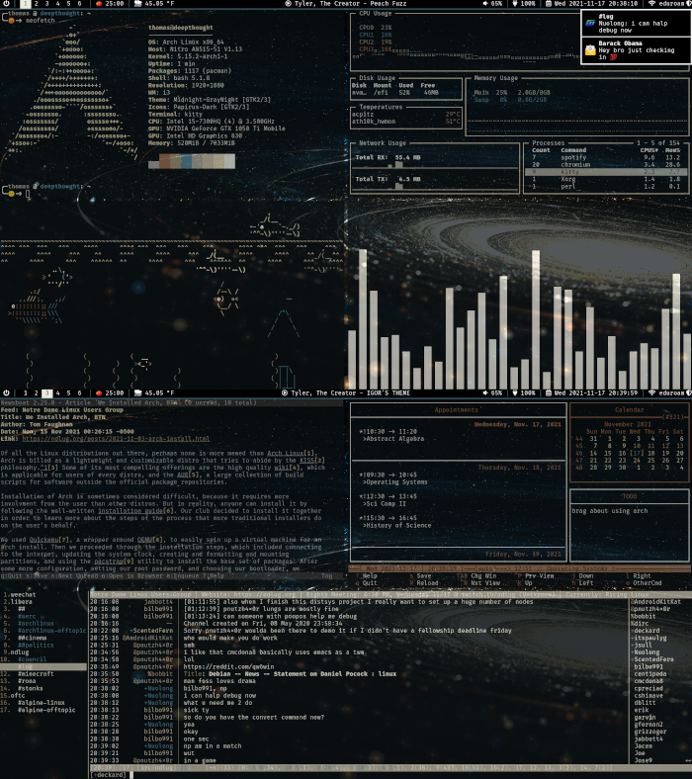The image size is (692, 779).
Task: Click play icon before 'Tyler, The Creator - Peach Fuzz'
Action: click(x=288, y=4)
